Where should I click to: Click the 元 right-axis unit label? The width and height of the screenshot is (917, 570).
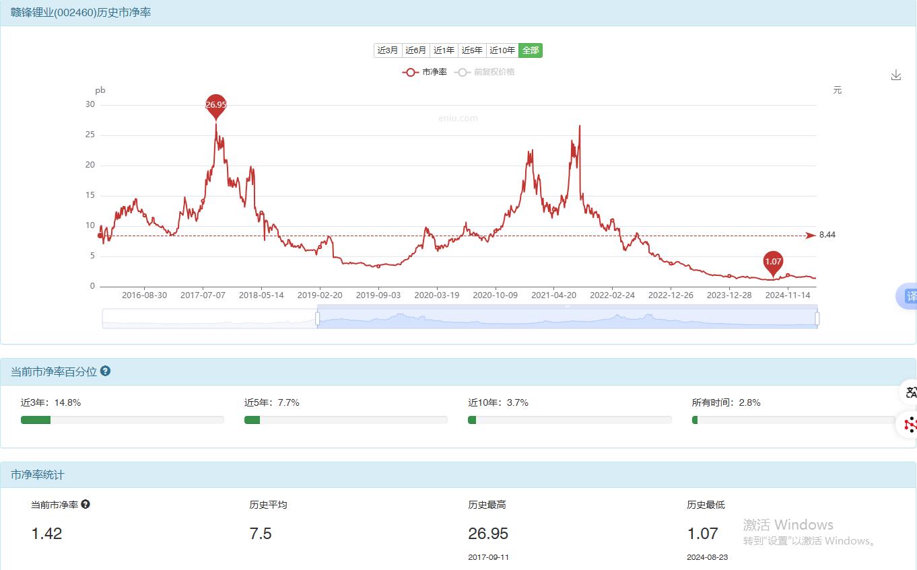837,90
